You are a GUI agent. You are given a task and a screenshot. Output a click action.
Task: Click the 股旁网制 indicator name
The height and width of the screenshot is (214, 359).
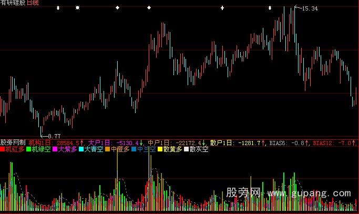pos(13,142)
